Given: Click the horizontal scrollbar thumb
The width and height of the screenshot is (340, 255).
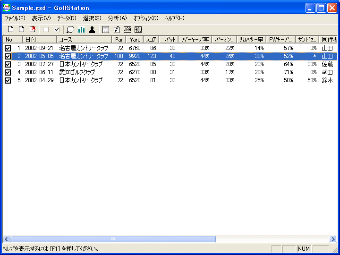Looking at the screenshot, I should (x=113, y=239).
